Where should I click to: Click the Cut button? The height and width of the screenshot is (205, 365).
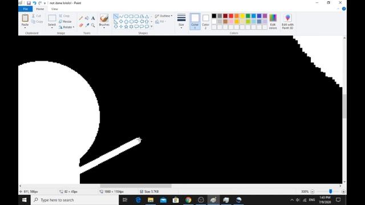click(36, 16)
